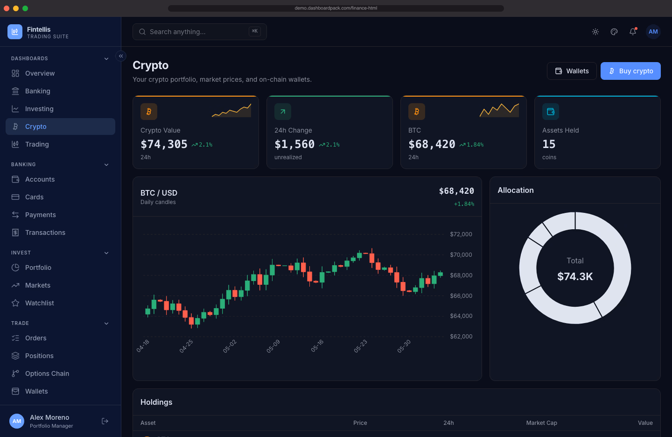Collapse the sidebar with double-chevron button
This screenshot has height=437, width=672.
[121, 56]
